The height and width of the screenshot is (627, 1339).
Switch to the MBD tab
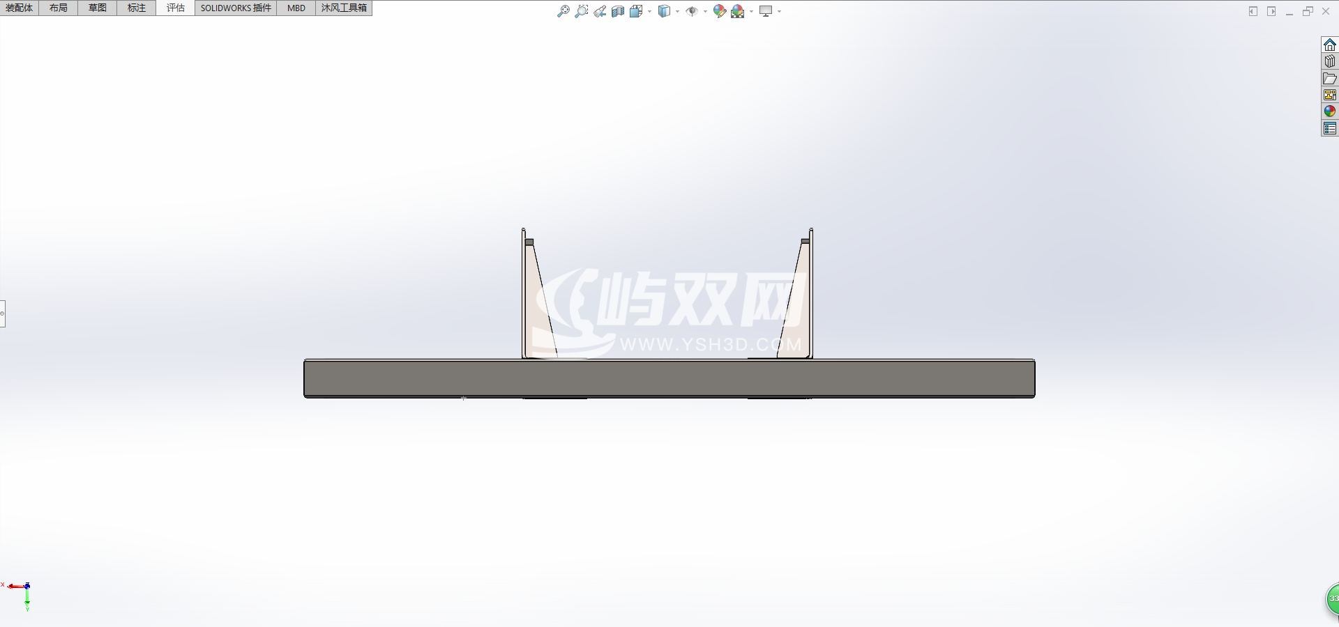pos(296,8)
